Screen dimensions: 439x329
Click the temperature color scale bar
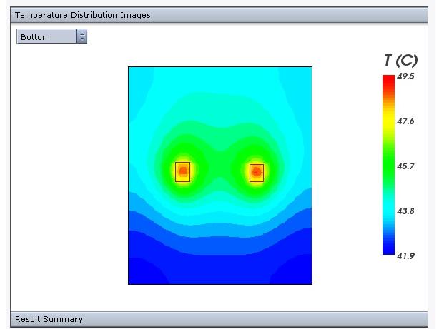388,165
